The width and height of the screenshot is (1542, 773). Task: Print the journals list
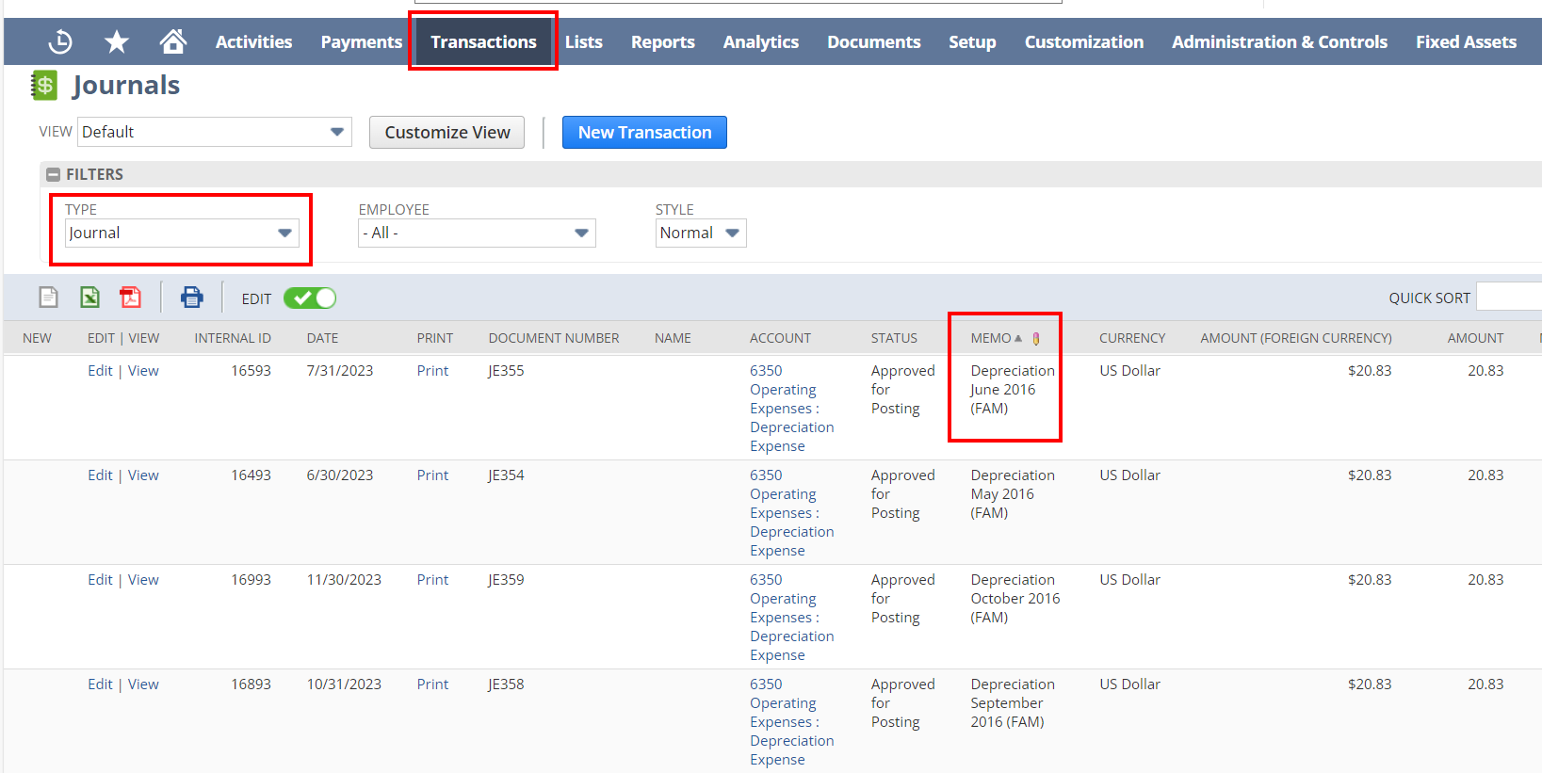click(191, 298)
